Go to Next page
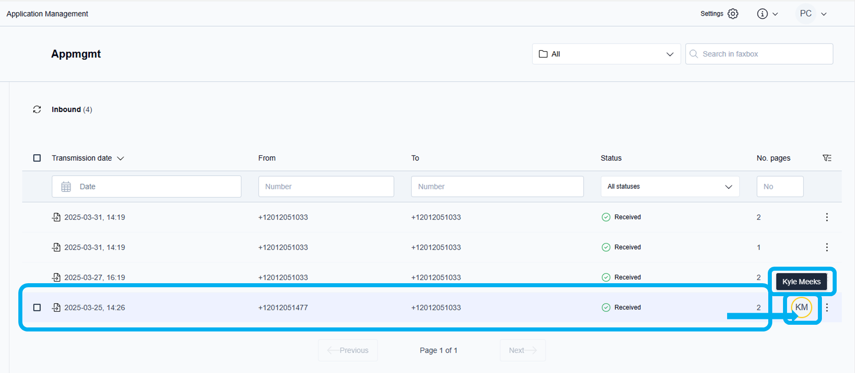Viewport: 855px width, 373px height. pos(522,350)
